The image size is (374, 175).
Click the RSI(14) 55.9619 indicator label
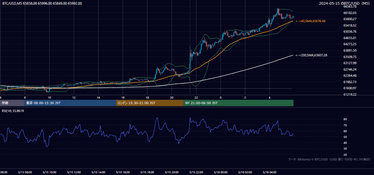click(13, 111)
